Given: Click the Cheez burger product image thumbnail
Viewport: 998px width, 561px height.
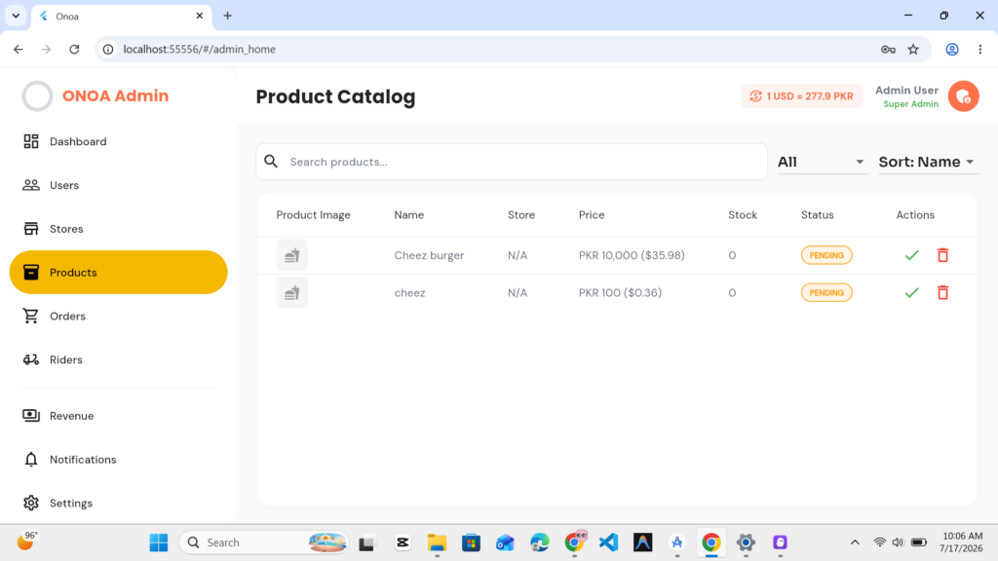Looking at the screenshot, I should coord(291,255).
